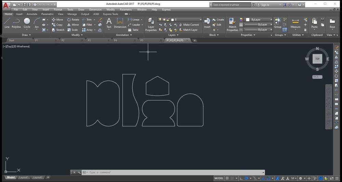Select the Line draw tool
Screen dimensions: 342x182
point(7,23)
